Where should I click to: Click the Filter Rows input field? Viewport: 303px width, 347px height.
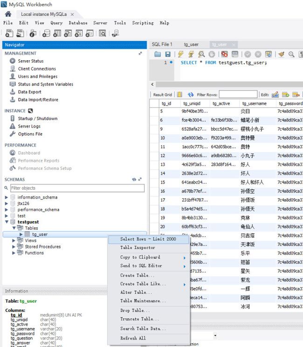point(238,94)
